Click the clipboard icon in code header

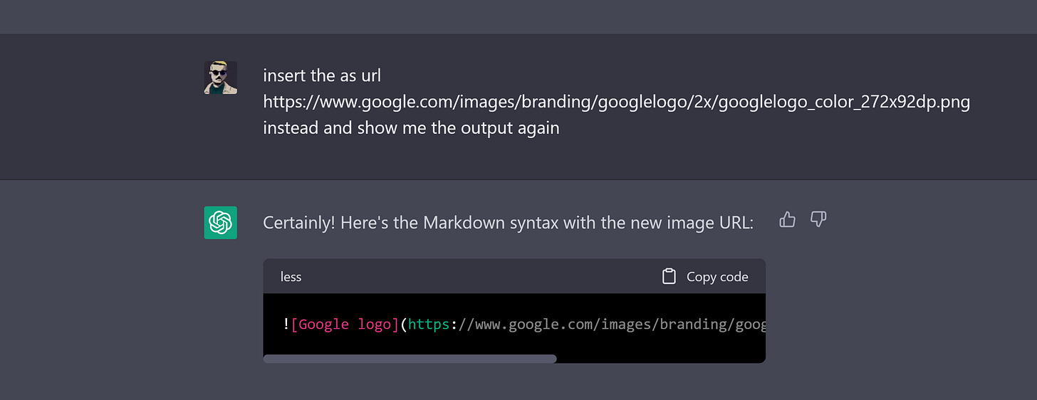(x=669, y=277)
